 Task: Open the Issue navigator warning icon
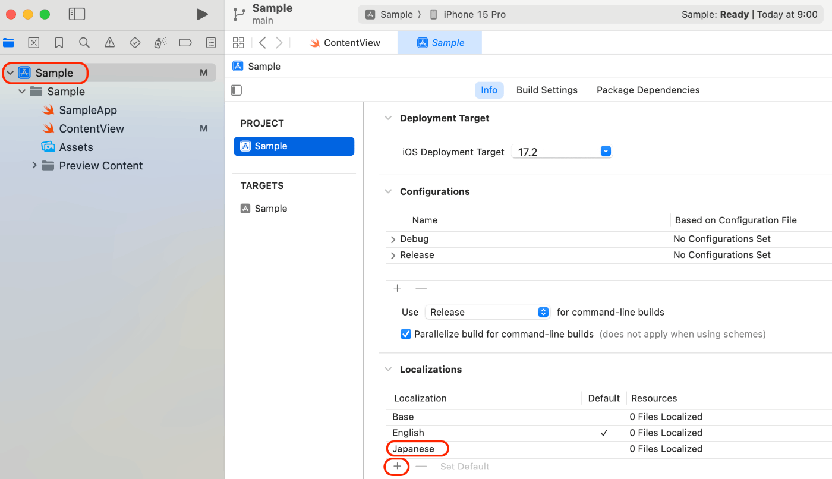109,43
